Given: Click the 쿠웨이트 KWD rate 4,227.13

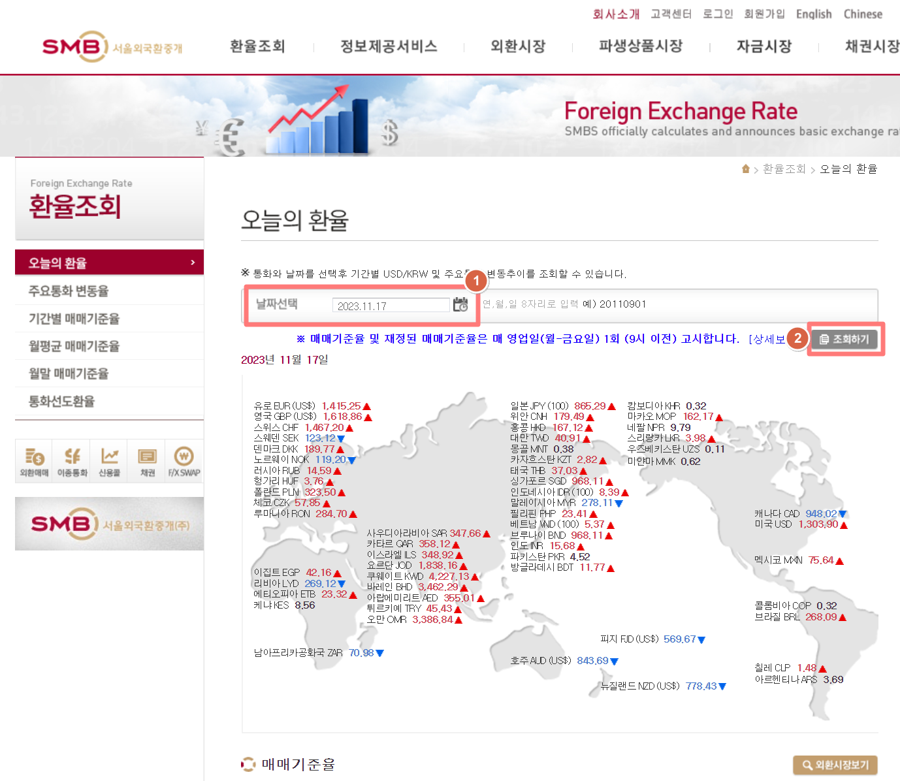Looking at the screenshot, I should point(449,577).
